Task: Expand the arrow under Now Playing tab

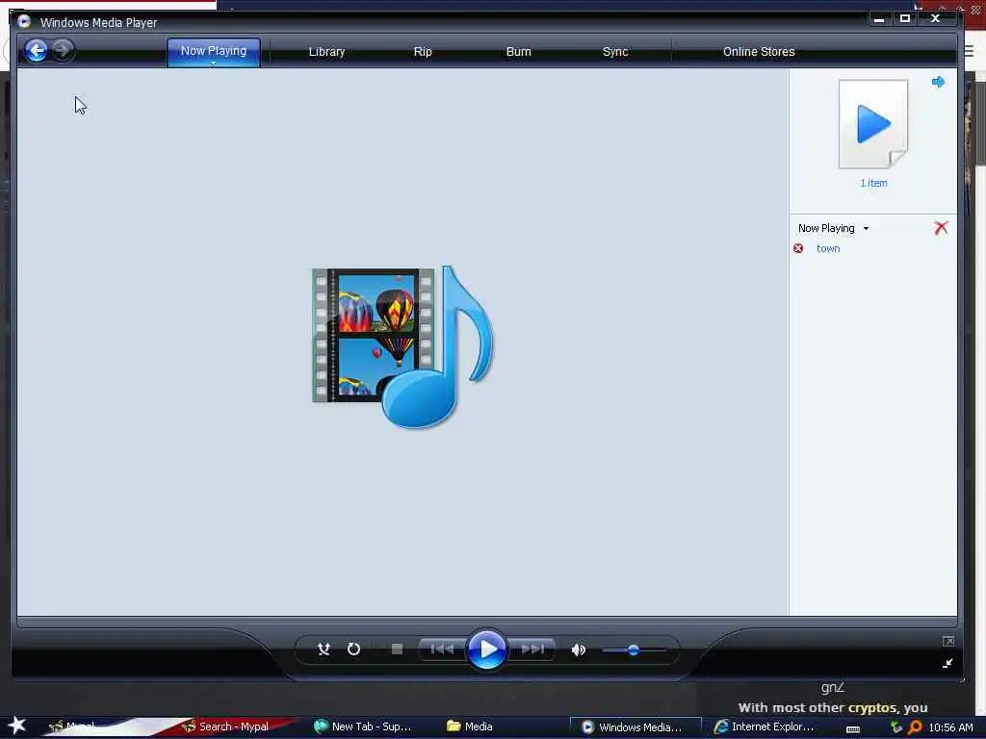Action: coord(213,63)
